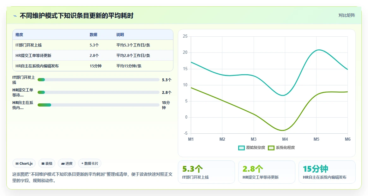This screenshot has height=196, width=368.
Task: Select table cell IT部门开发上线
Action: tap(29, 45)
